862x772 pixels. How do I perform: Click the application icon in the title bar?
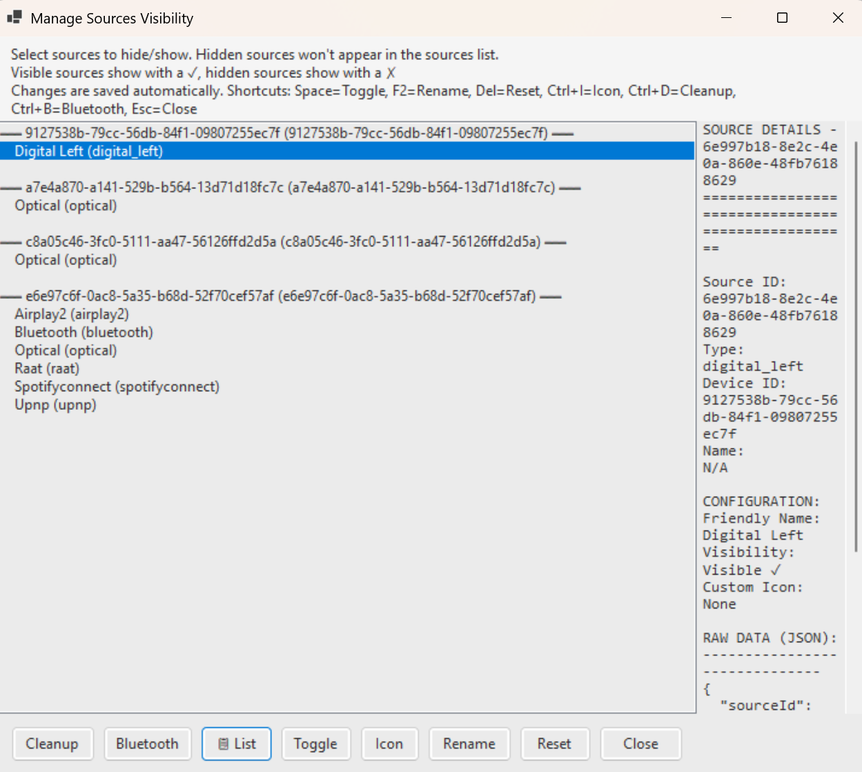point(14,17)
